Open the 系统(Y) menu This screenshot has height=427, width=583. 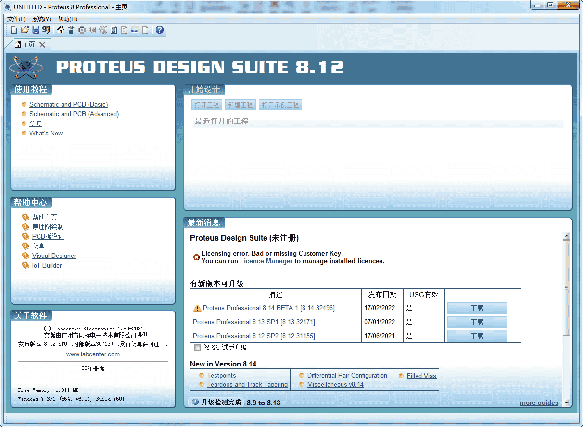click(x=41, y=19)
